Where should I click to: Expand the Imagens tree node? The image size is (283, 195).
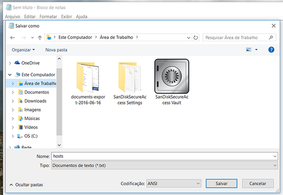tap(13, 110)
